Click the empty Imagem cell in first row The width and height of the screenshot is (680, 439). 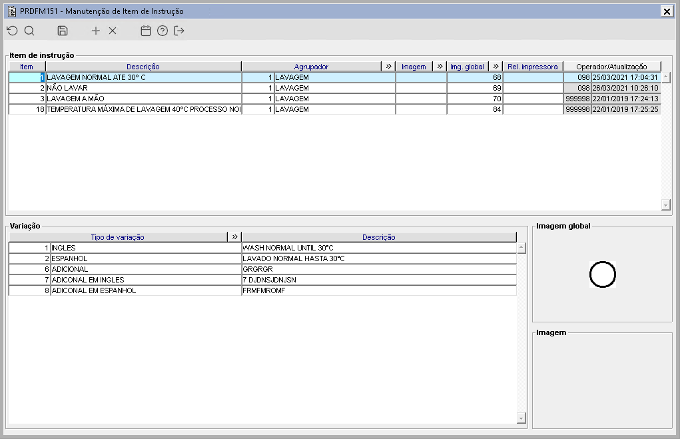point(421,77)
